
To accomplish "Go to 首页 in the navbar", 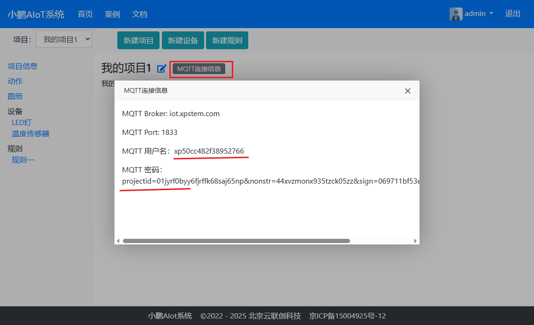I will (x=85, y=14).
